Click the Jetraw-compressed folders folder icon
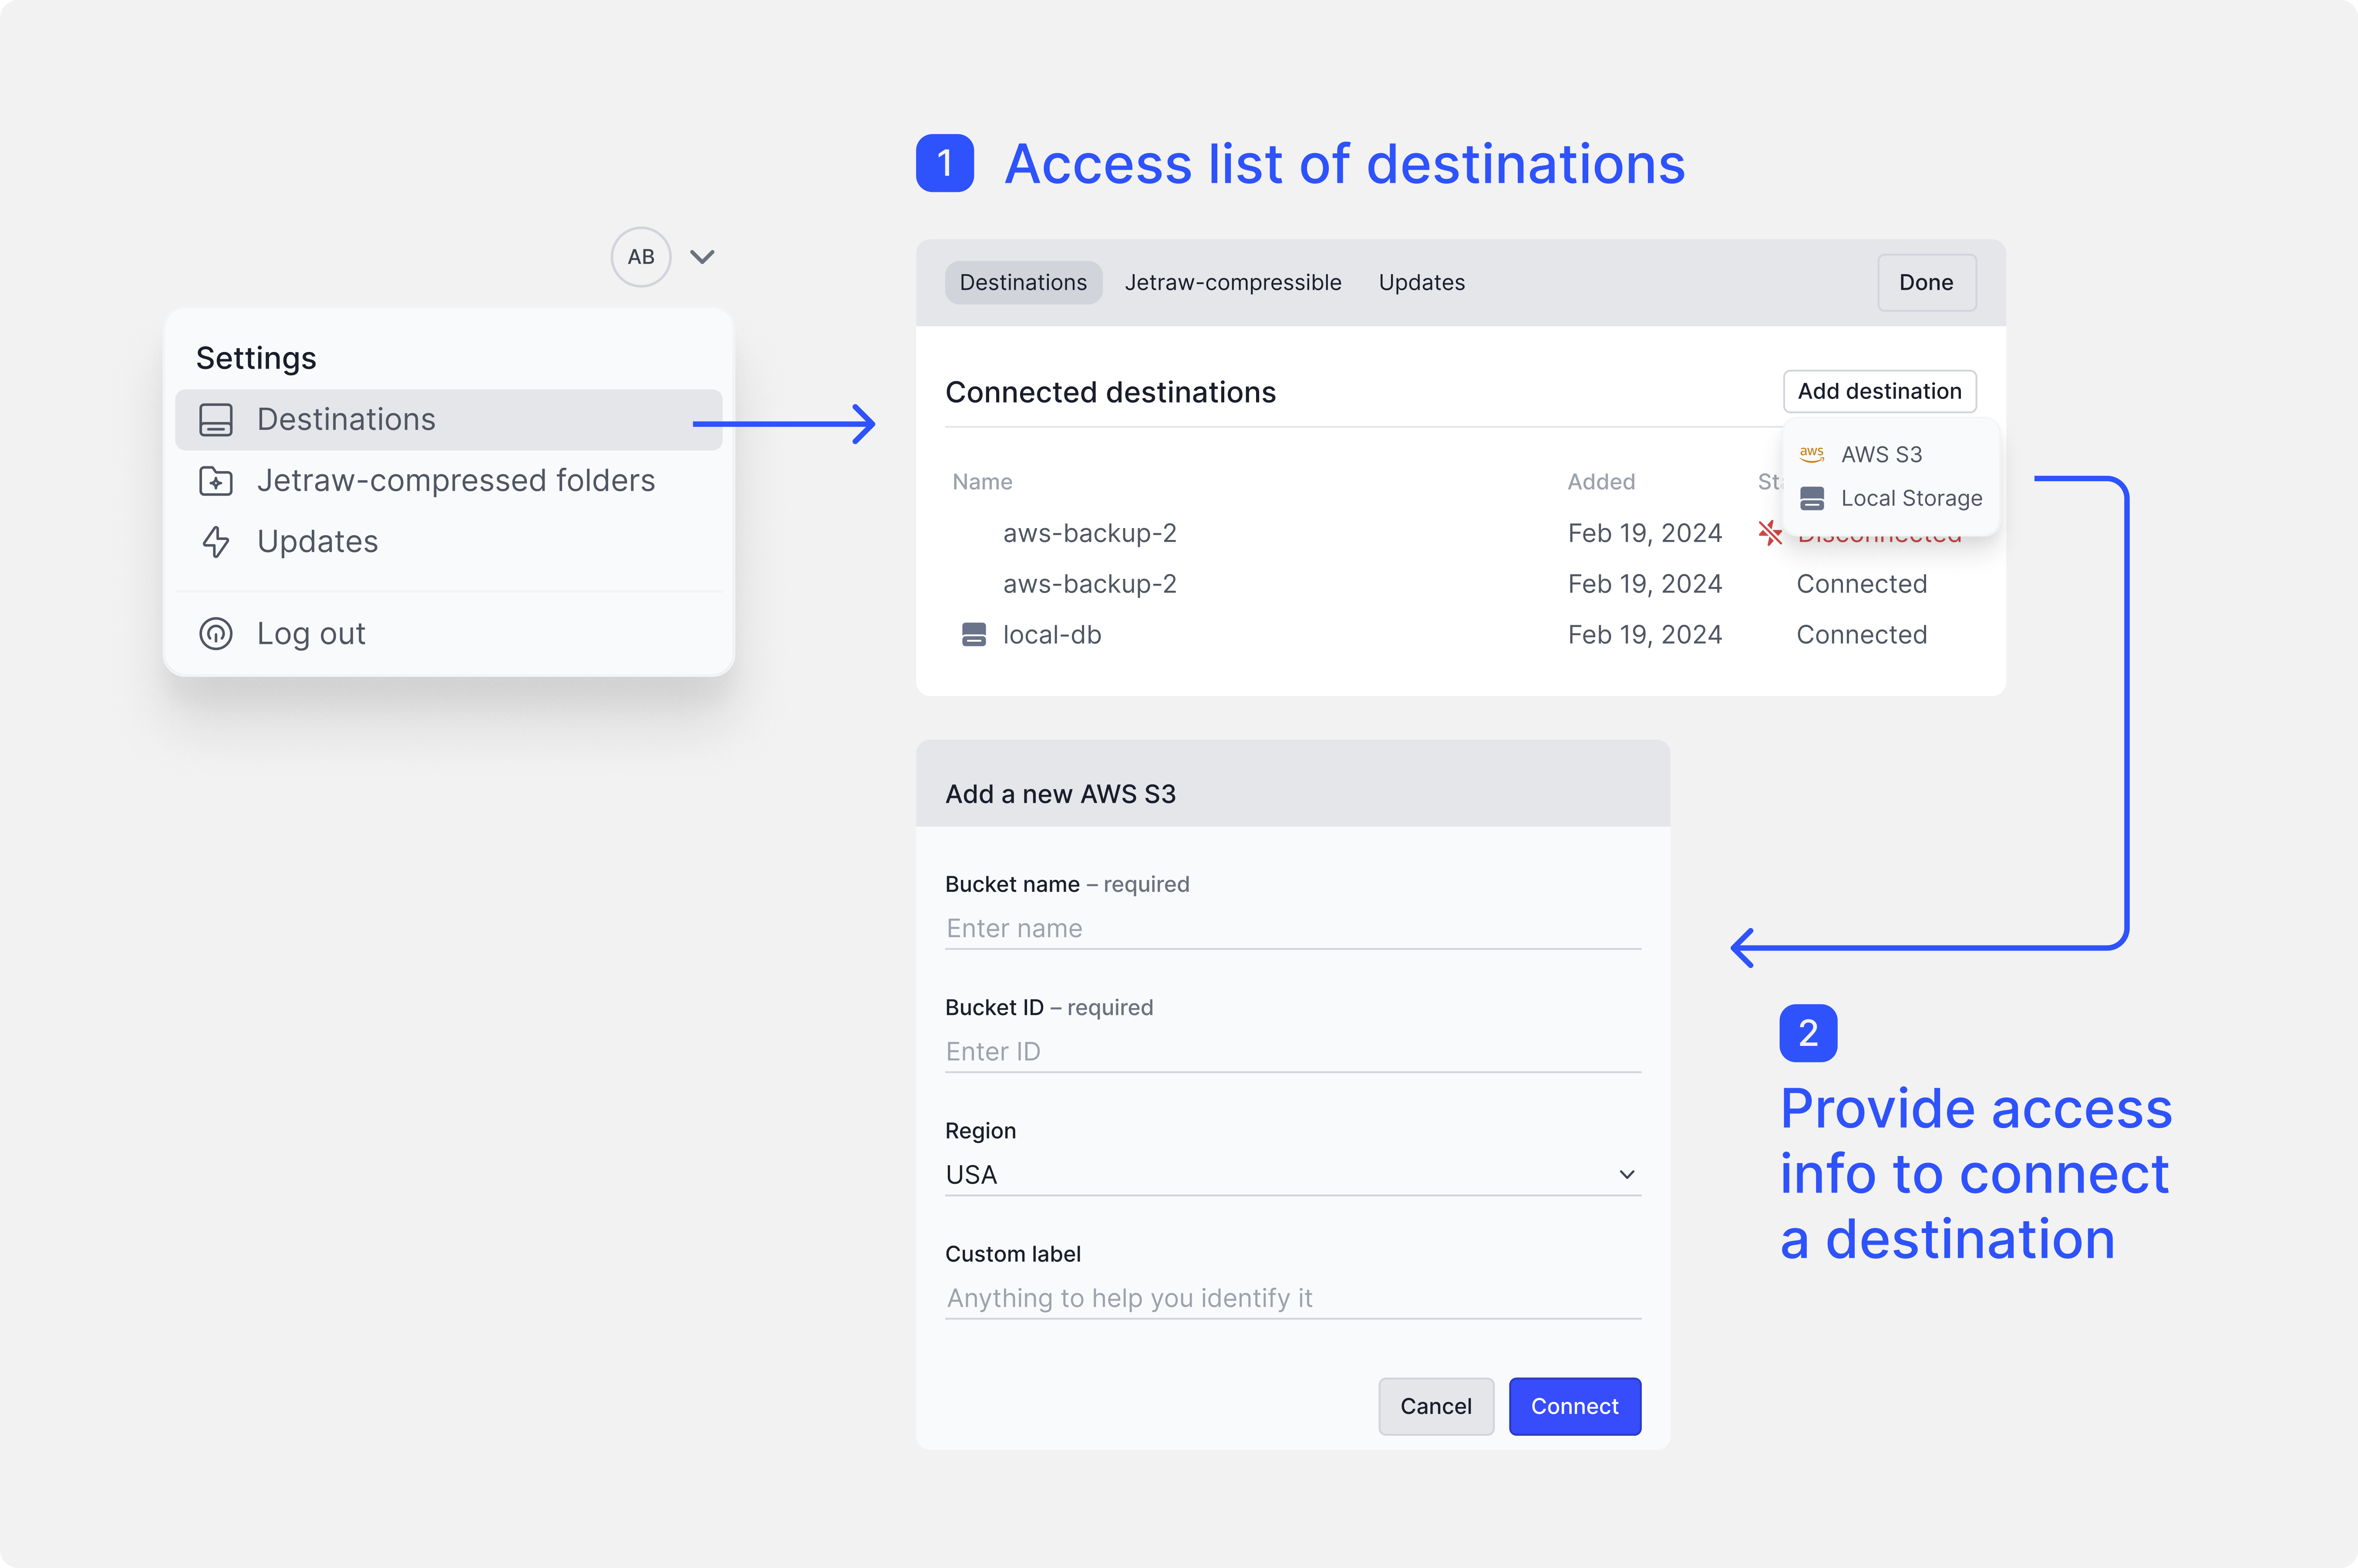Screen dimensions: 2358x1568 tap(216, 481)
